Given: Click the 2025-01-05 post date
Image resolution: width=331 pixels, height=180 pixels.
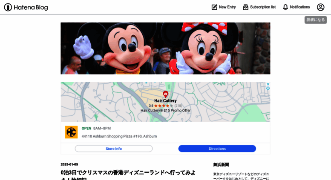Looking at the screenshot, I should click(x=69, y=164).
